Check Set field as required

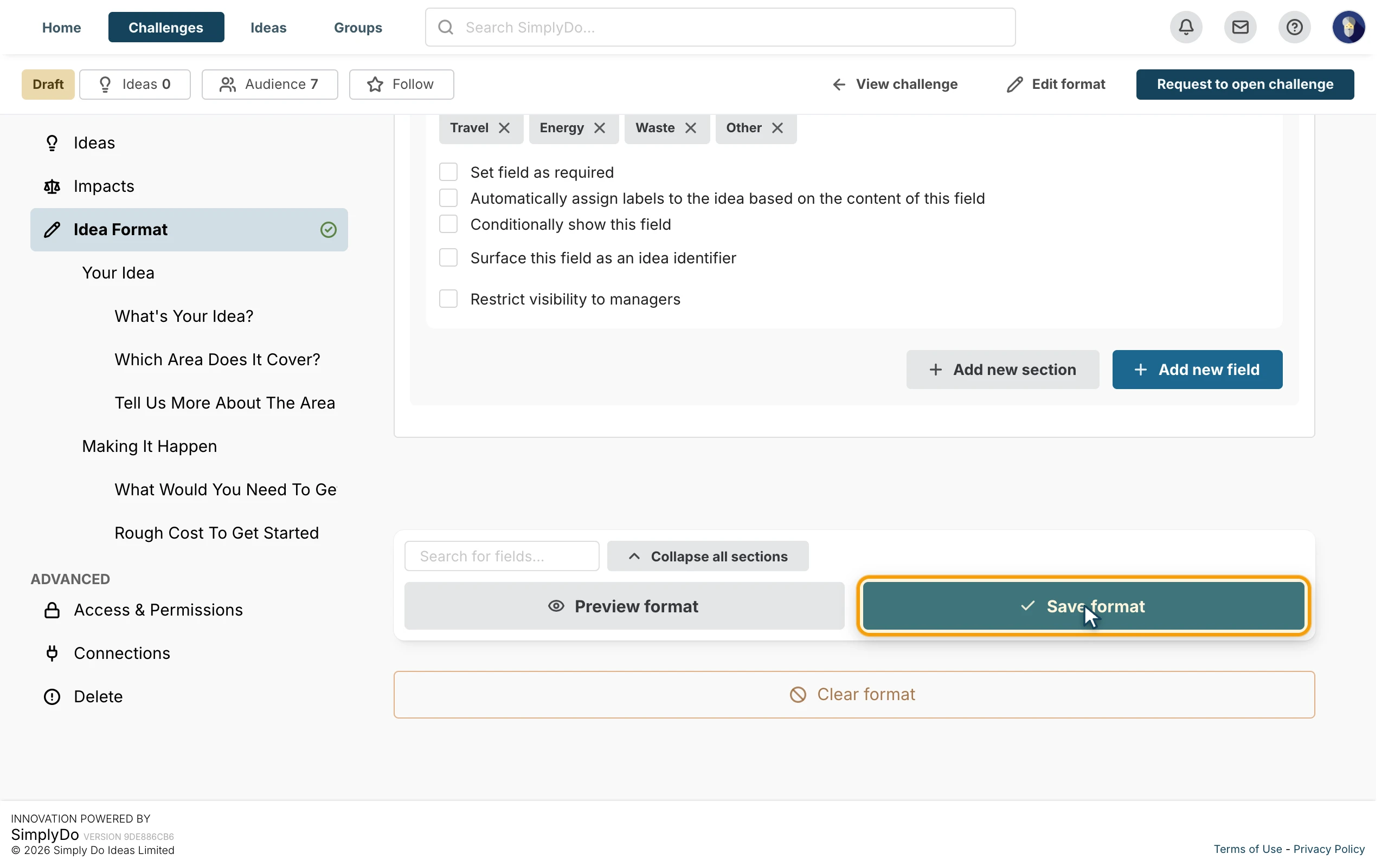tap(448, 172)
